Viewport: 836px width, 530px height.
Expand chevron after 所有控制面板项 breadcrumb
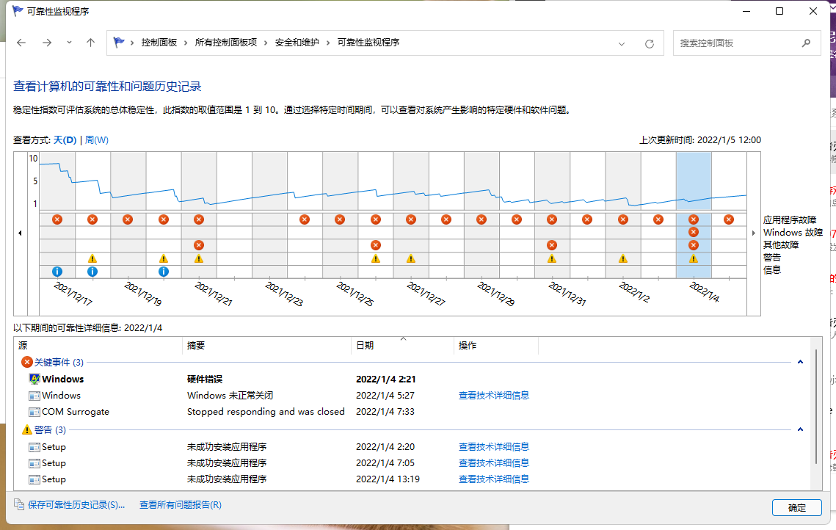(x=266, y=43)
